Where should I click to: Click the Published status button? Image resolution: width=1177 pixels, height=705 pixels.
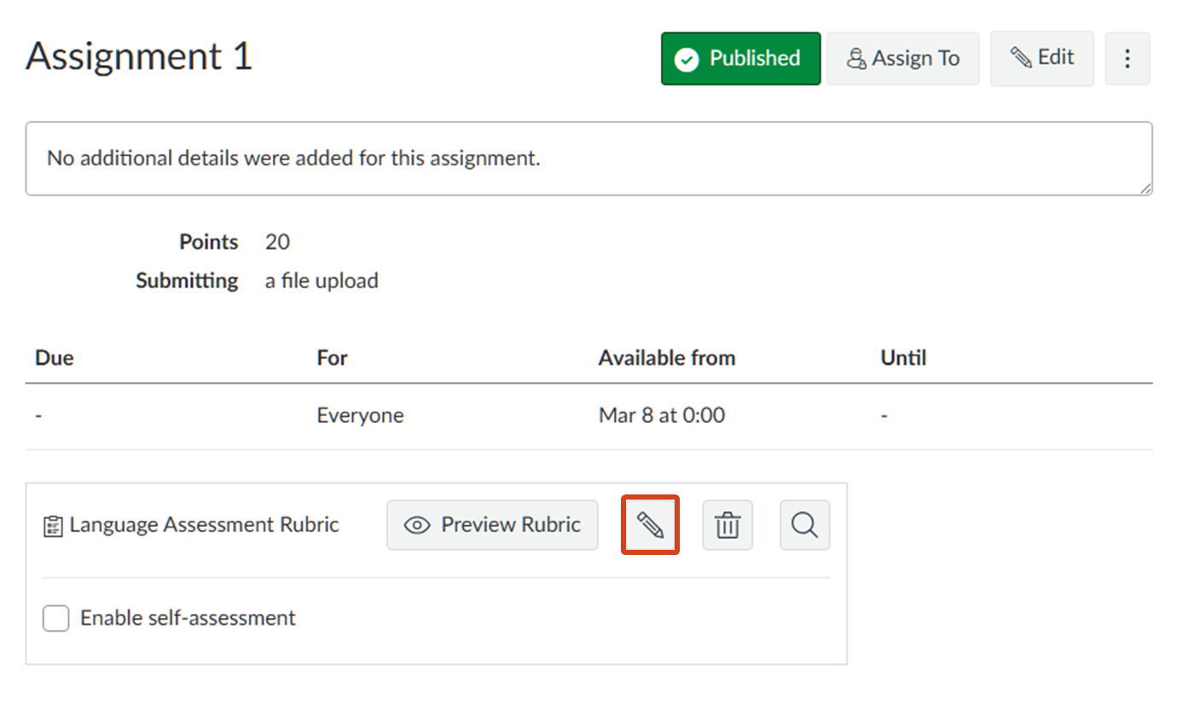(x=740, y=59)
